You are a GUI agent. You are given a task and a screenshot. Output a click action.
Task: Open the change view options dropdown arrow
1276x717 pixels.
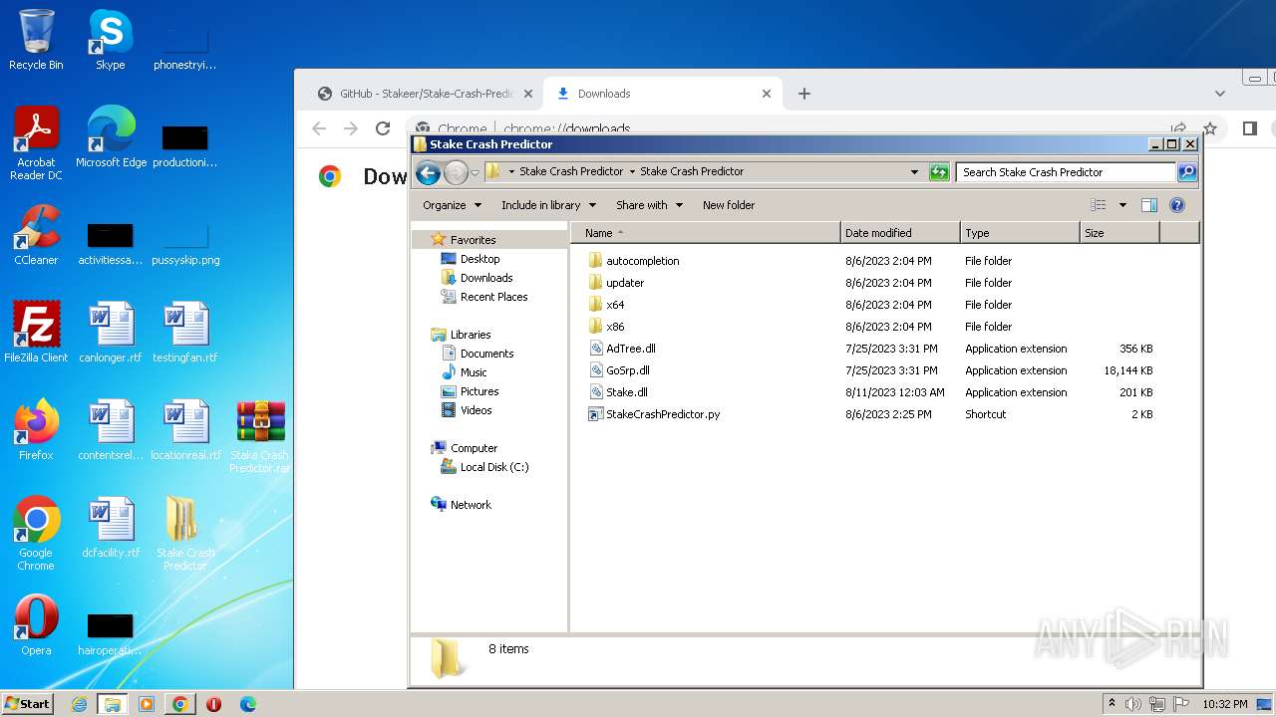point(1122,205)
